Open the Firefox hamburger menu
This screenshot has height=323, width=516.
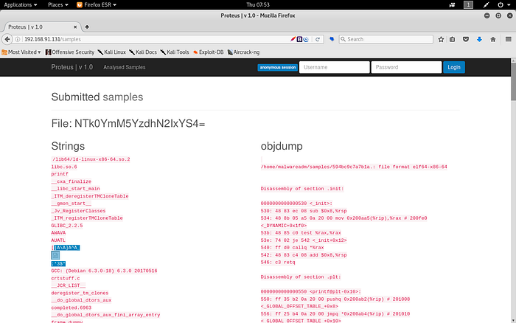(x=506, y=39)
